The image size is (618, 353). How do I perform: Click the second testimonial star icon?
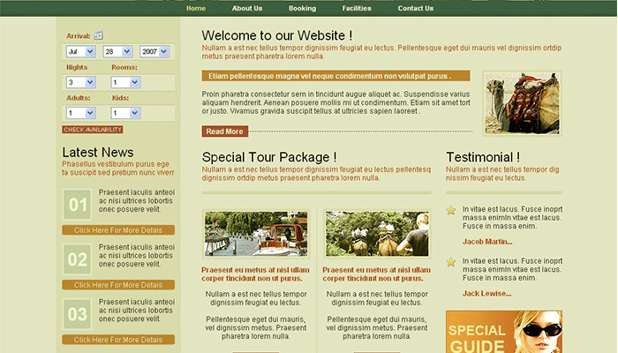point(451,262)
